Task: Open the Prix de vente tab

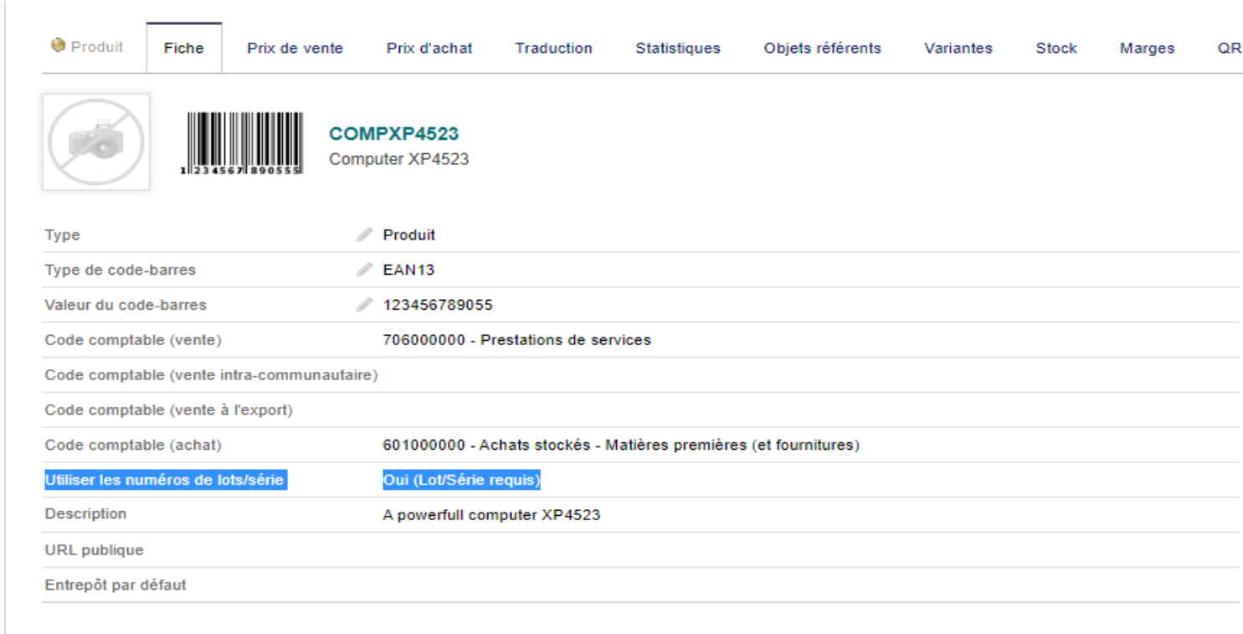Action: (x=295, y=49)
